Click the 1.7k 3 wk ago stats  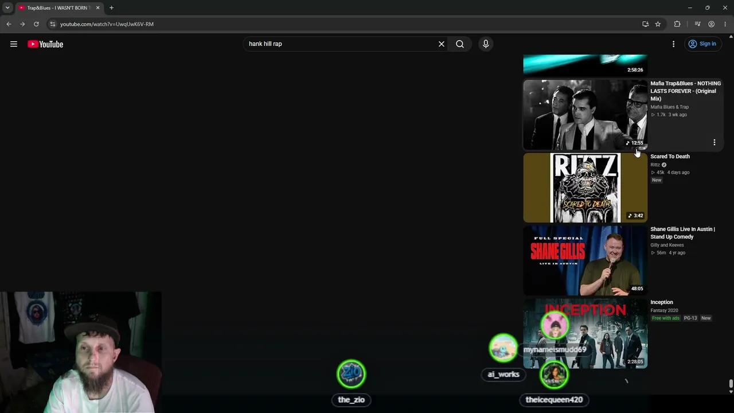(x=669, y=115)
